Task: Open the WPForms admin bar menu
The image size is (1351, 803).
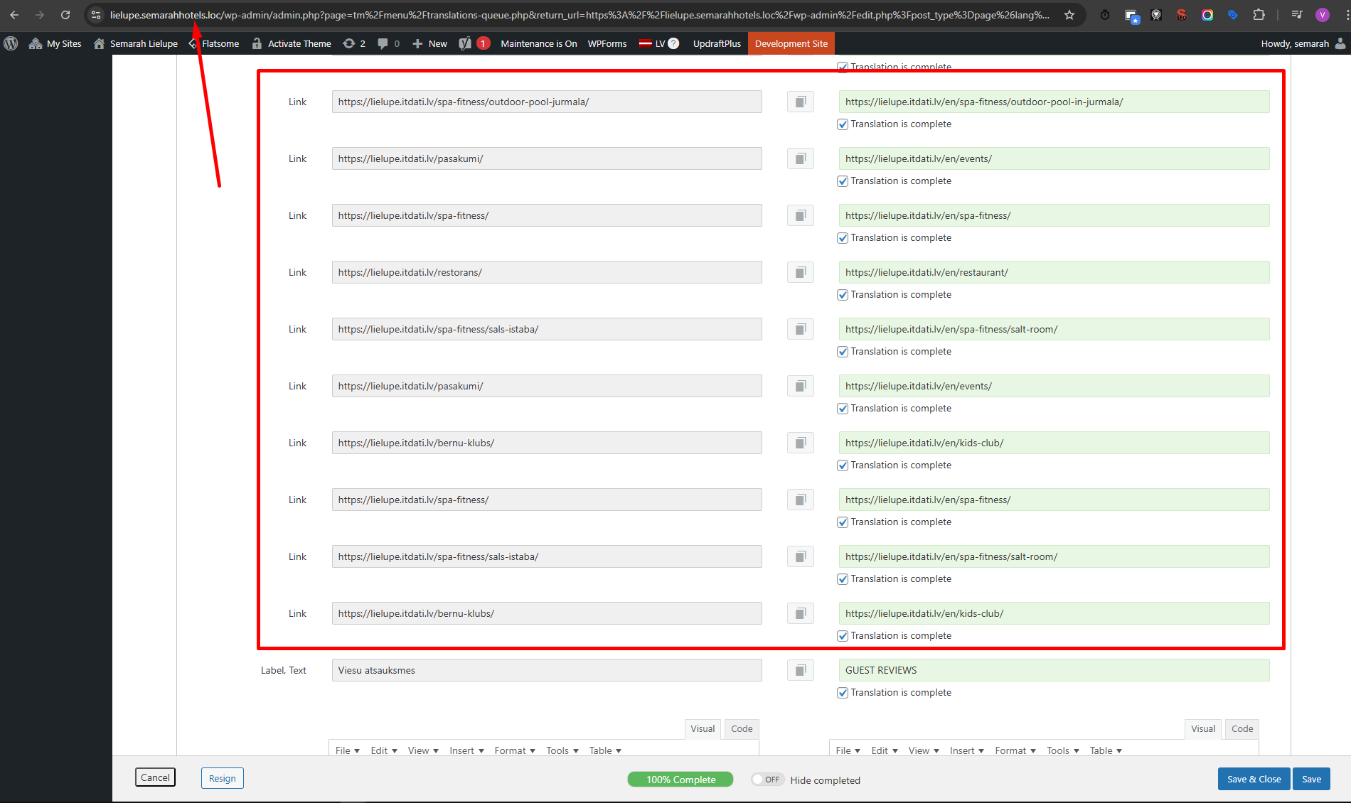Action: point(607,43)
